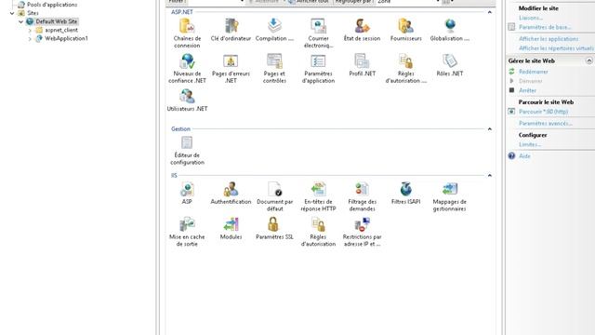Click the blue Aide help icon
595x335 pixels.
coord(511,156)
